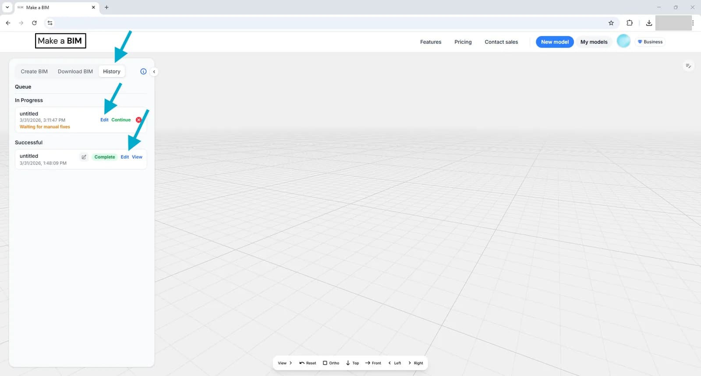Image resolution: width=701 pixels, height=376 pixels.
Task: Go to Features page
Action: 431,42
